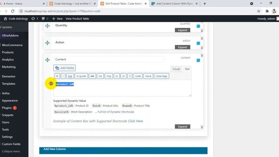Click the more quicktag button
The width and height of the screenshot is (279, 157).
[x=148, y=76]
